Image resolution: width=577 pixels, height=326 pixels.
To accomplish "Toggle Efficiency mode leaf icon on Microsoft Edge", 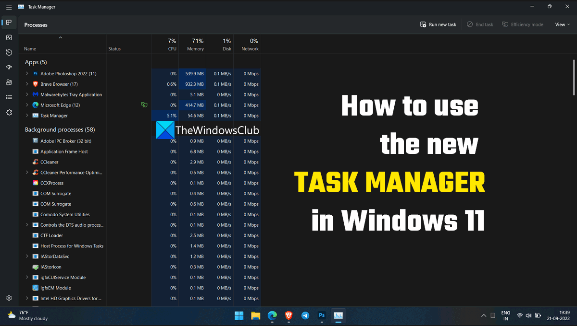I will coord(144,105).
